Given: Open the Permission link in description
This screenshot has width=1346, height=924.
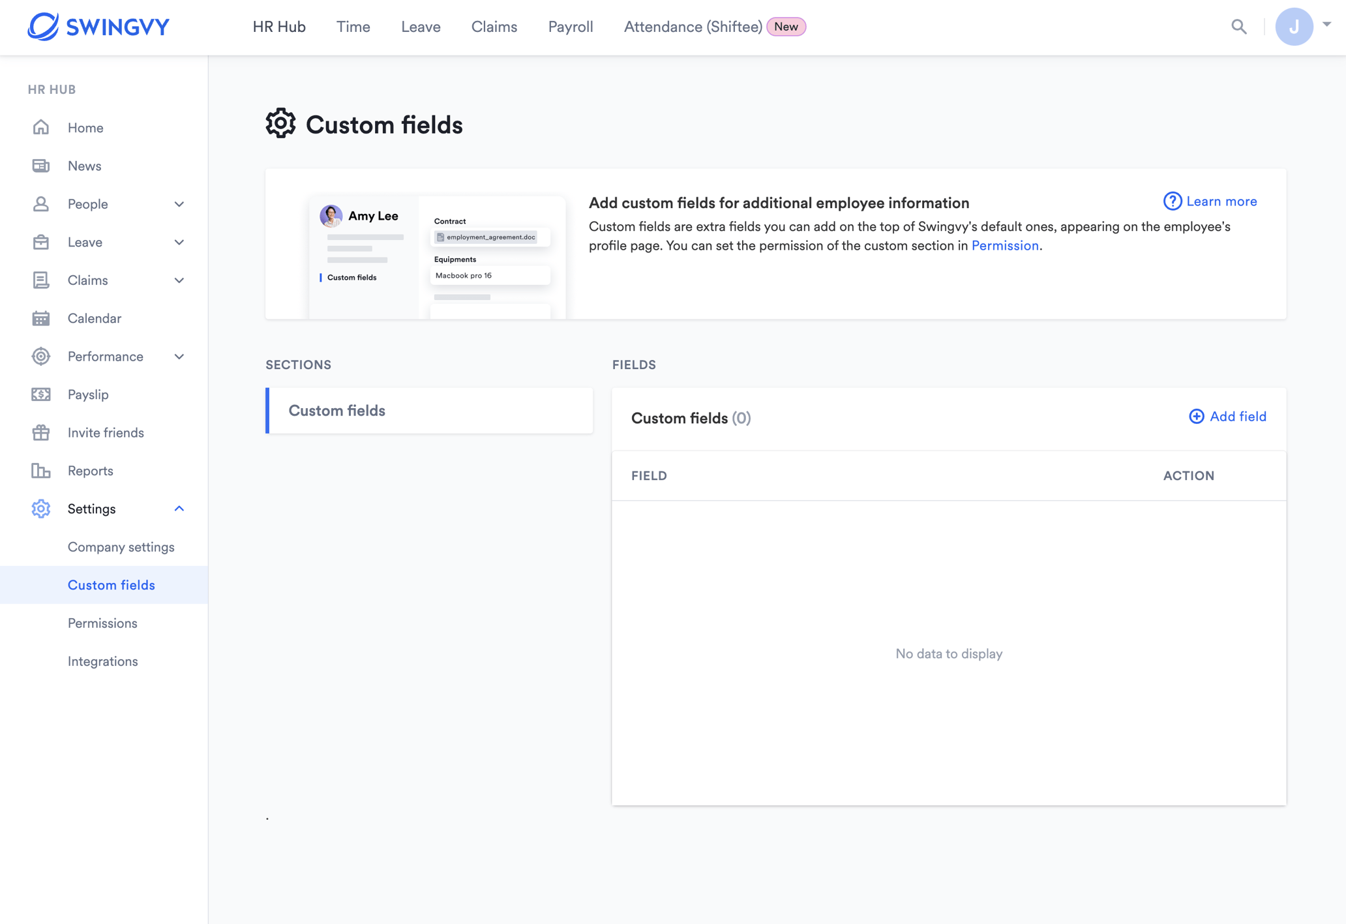Looking at the screenshot, I should (1004, 246).
